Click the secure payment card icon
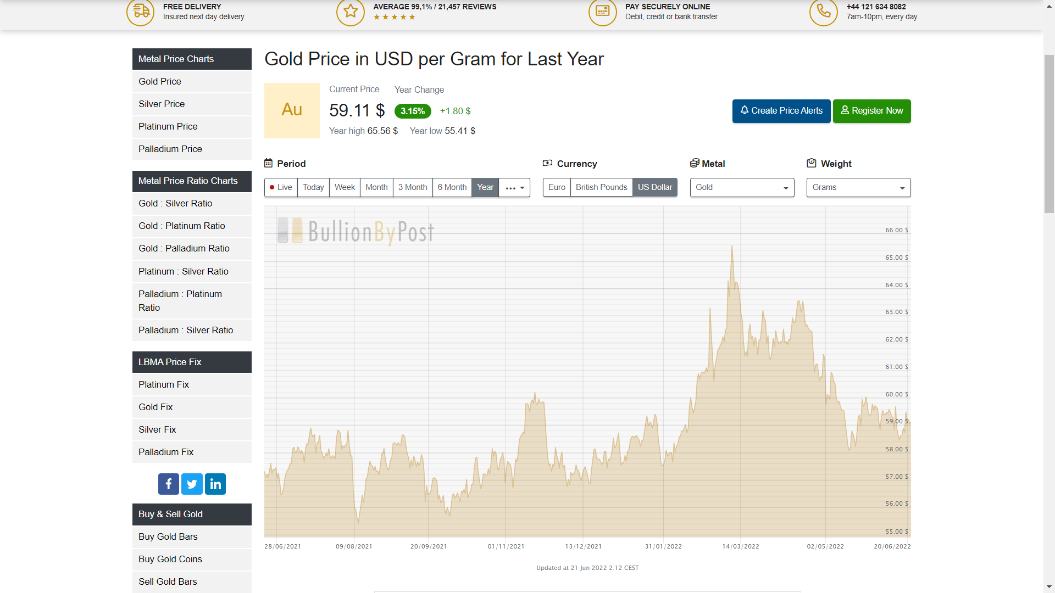Viewport: 1055px width, 593px height. pos(603,11)
